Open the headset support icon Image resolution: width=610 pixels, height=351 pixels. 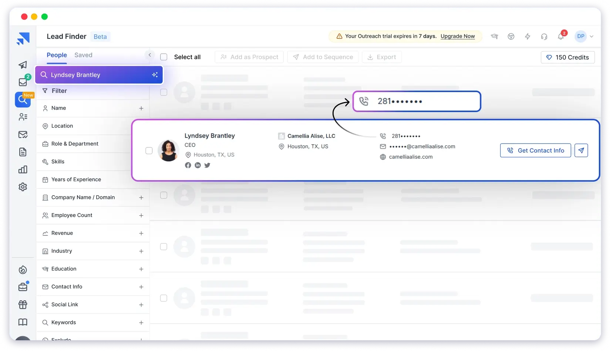[544, 37]
